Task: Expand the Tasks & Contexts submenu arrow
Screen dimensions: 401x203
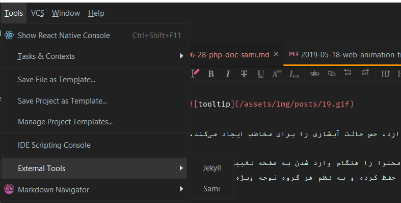Action: (x=181, y=56)
